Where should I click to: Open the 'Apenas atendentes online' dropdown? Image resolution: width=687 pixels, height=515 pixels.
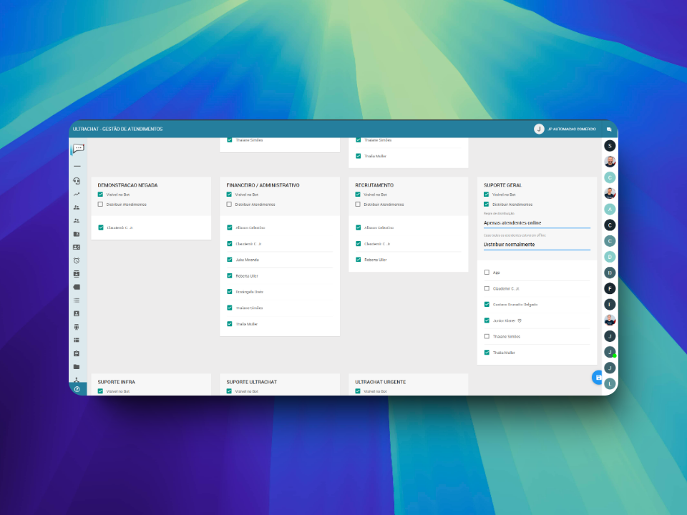point(537,222)
